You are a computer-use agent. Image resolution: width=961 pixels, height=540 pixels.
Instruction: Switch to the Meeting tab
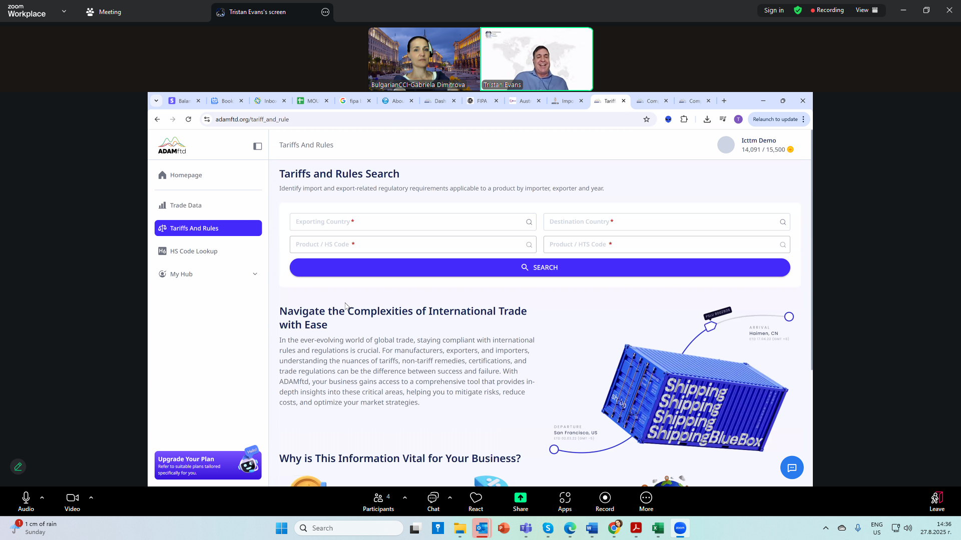tap(104, 11)
